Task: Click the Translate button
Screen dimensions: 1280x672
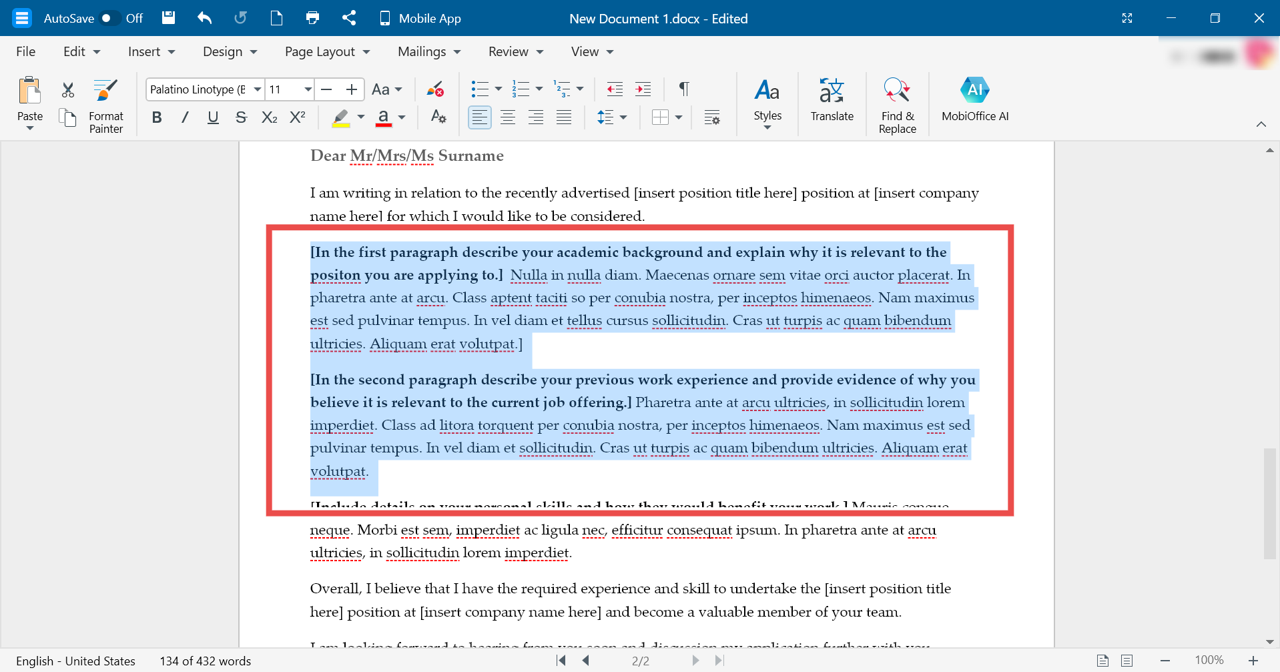Action: point(832,100)
